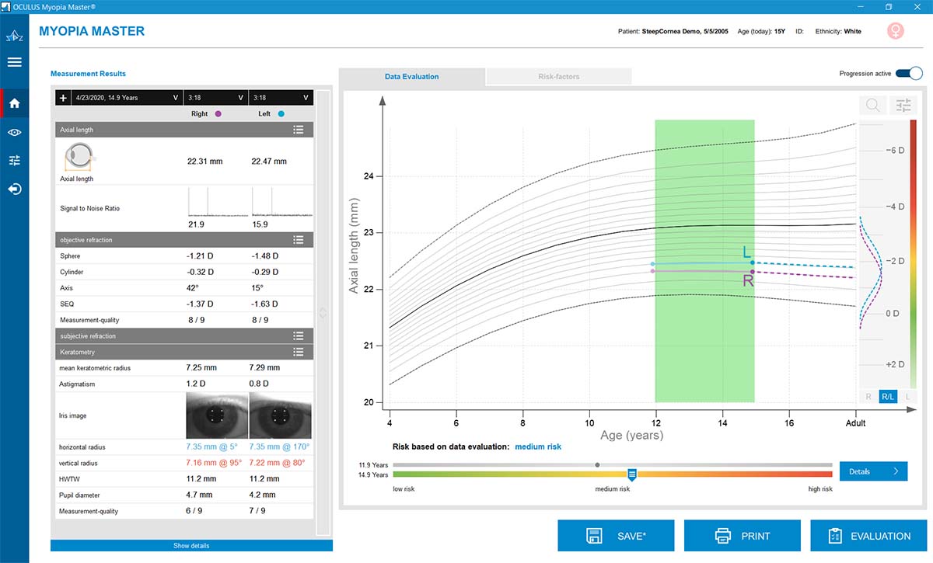Screen dimensions: 933x563
Task: Collapse the Keratometry section header
Action: click(x=184, y=353)
